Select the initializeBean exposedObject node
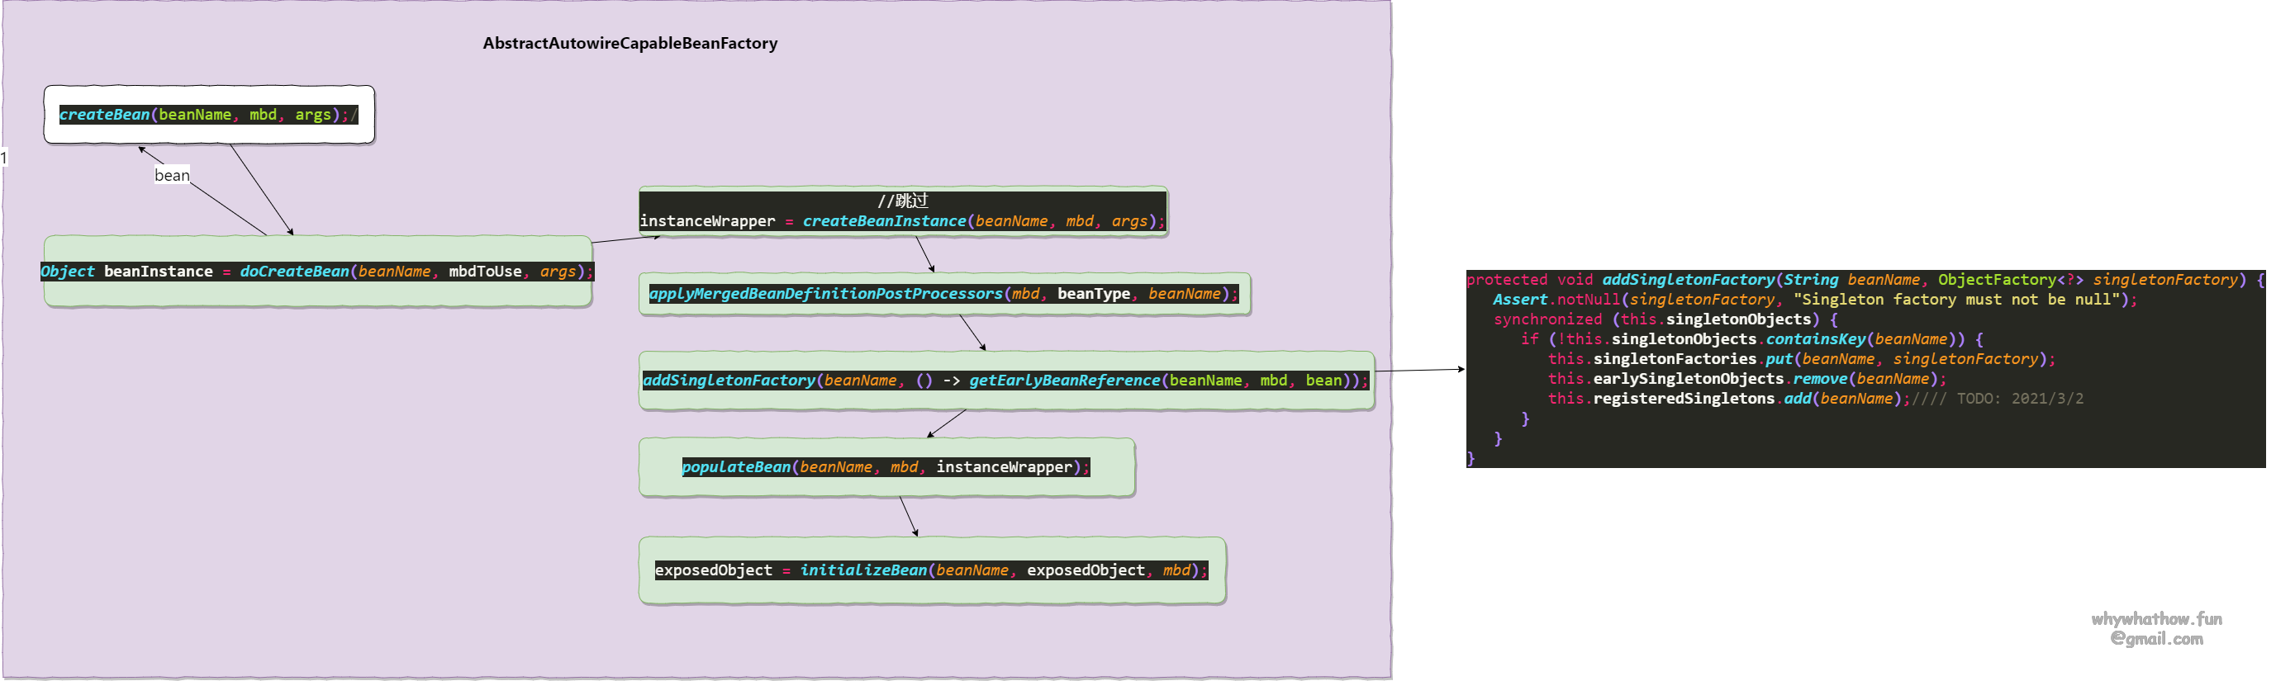The height and width of the screenshot is (681, 2276). [x=930, y=570]
